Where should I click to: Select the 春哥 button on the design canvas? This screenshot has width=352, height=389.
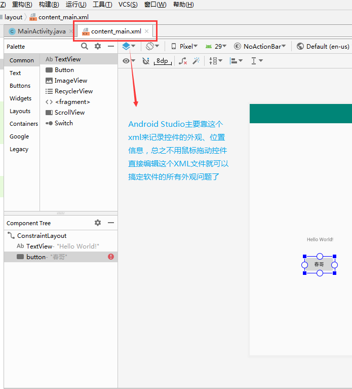319,264
